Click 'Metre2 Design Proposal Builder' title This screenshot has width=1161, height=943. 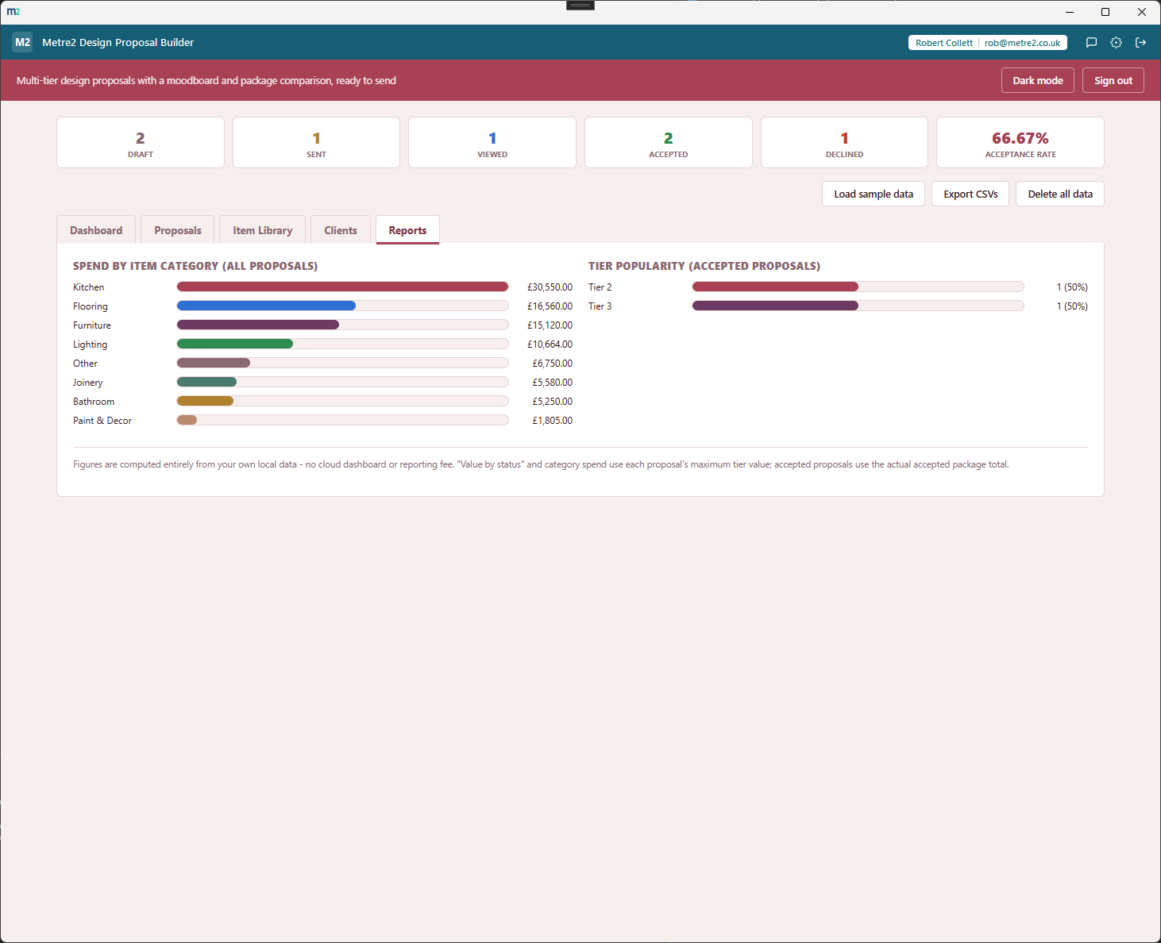(118, 43)
